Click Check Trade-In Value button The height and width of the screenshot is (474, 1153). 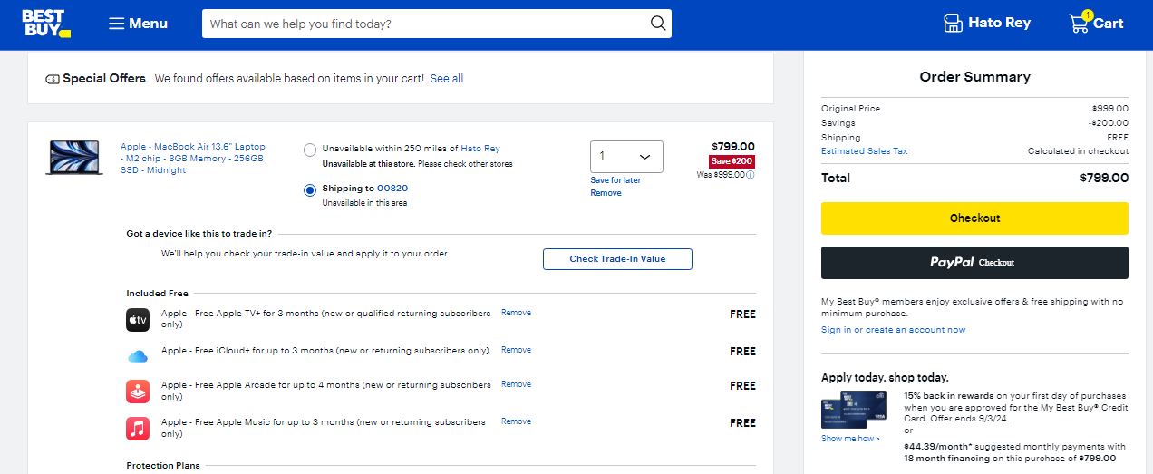pyautogui.click(x=617, y=259)
